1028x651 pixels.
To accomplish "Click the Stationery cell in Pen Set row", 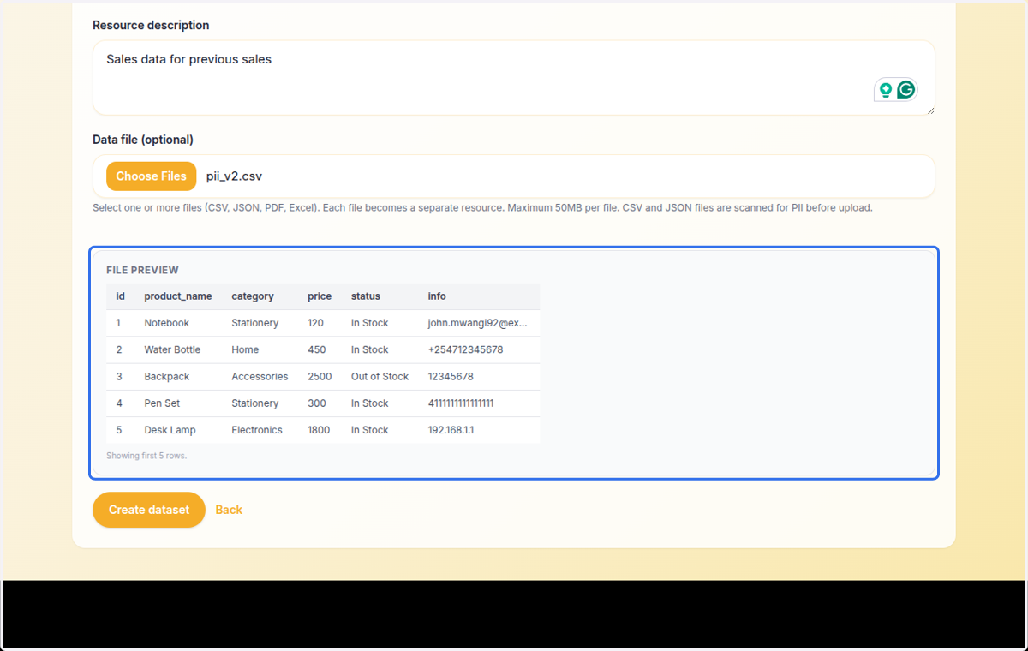I will pos(255,403).
